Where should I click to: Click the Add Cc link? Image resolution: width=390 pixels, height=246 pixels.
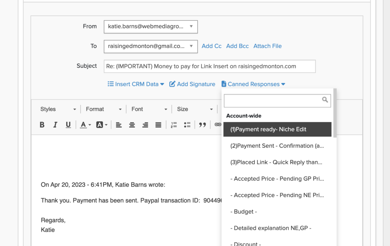(211, 46)
